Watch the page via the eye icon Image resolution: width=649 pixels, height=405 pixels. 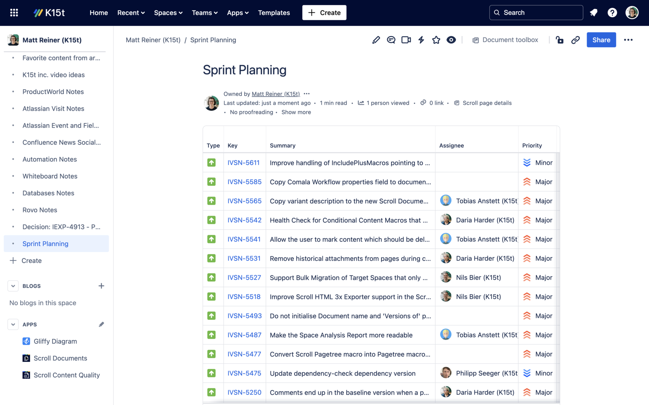coord(451,40)
